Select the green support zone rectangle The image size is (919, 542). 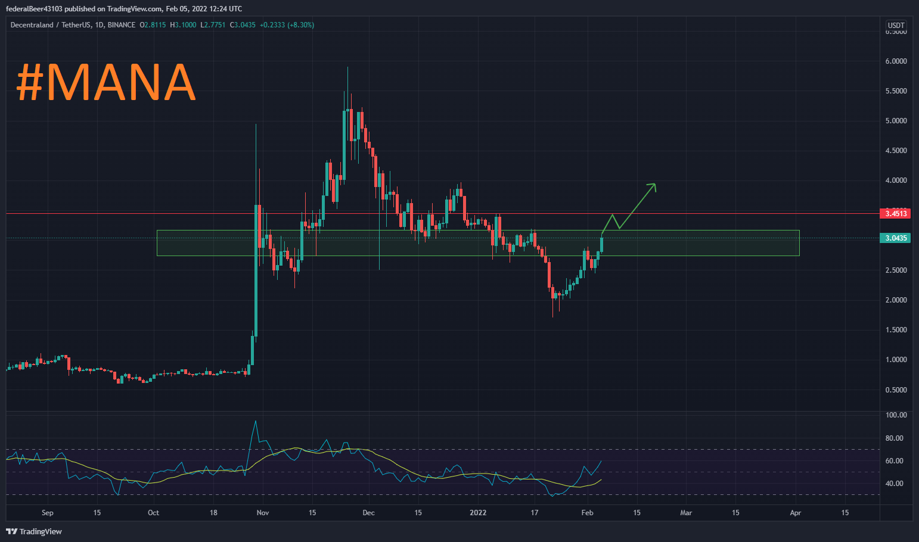(x=478, y=243)
